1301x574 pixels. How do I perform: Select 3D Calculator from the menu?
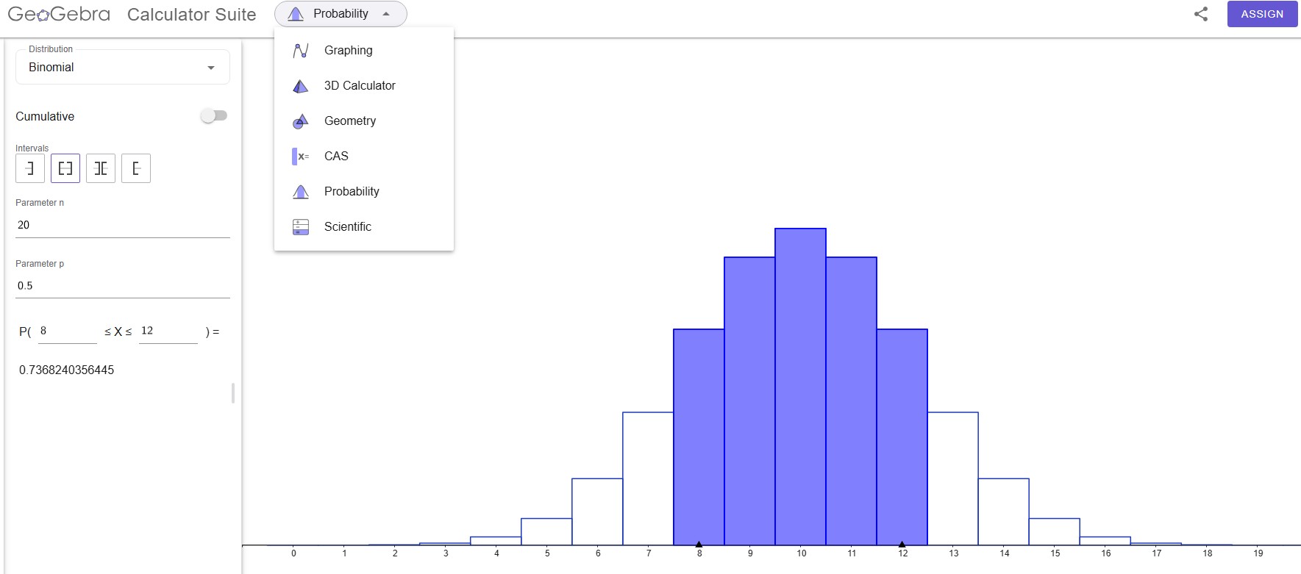point(364,86)
